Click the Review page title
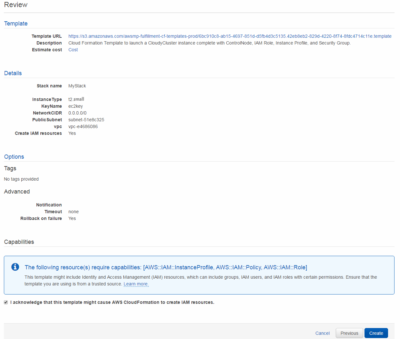This screenshot has height=339, width=400. point(16,5)
